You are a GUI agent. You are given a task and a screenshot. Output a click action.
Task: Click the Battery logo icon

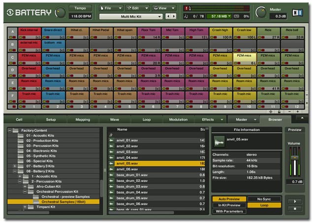coord(10,12)
